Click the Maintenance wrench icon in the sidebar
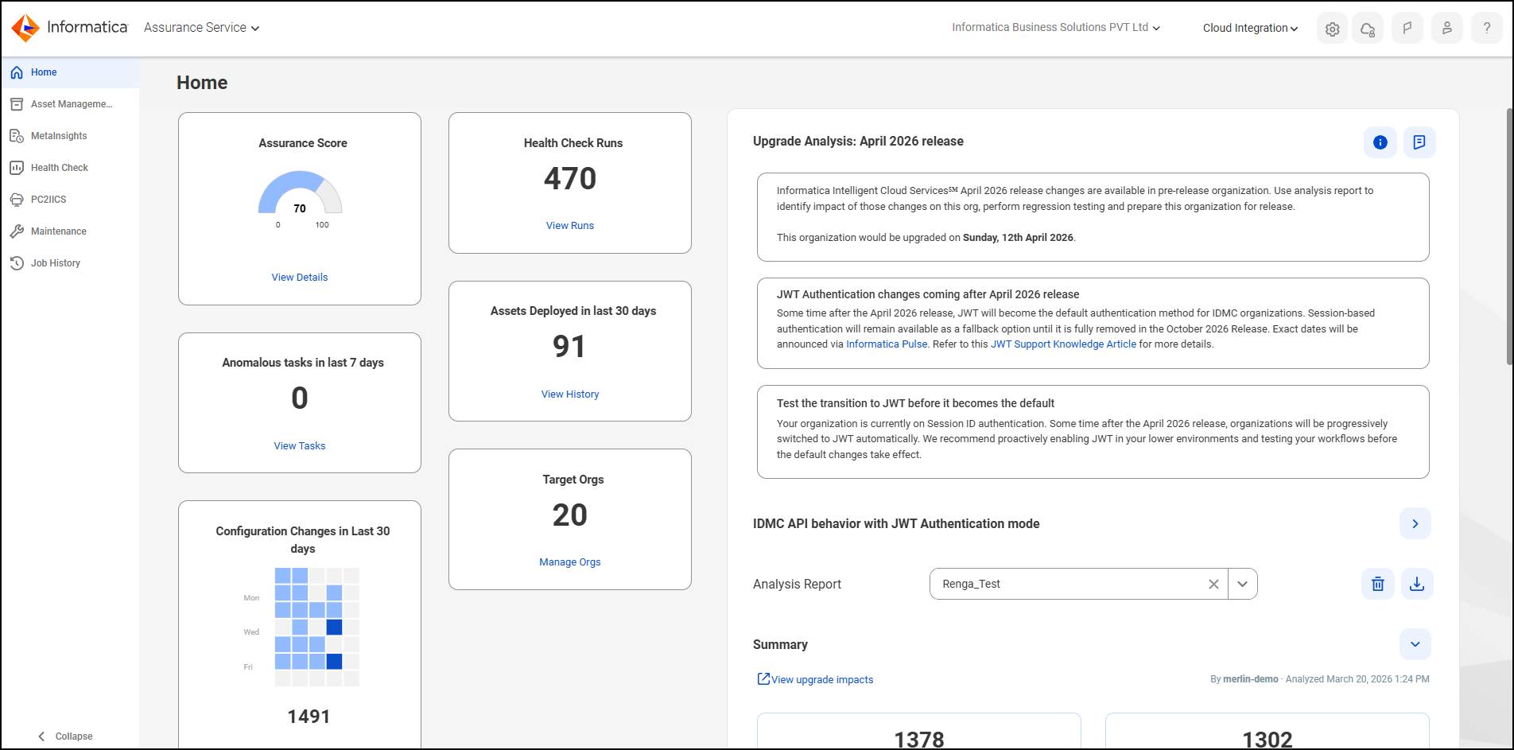This screenshot has width=1514, height=750. pyautogui.click(x=17, y=231)
